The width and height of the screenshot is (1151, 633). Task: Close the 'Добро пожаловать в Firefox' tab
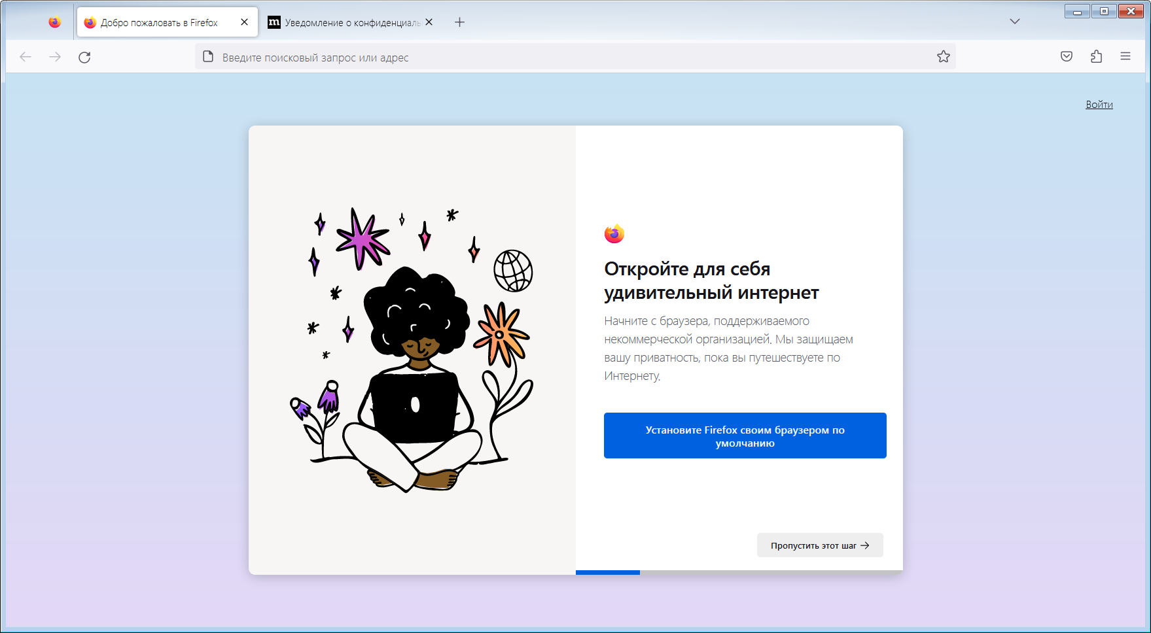tap(244, 22)
